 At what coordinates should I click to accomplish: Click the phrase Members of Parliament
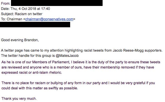pyautogui.click(x=51, y=62)
